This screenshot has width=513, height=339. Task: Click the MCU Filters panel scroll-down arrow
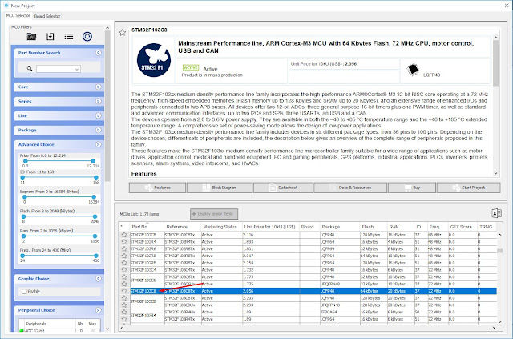[107, 329]
